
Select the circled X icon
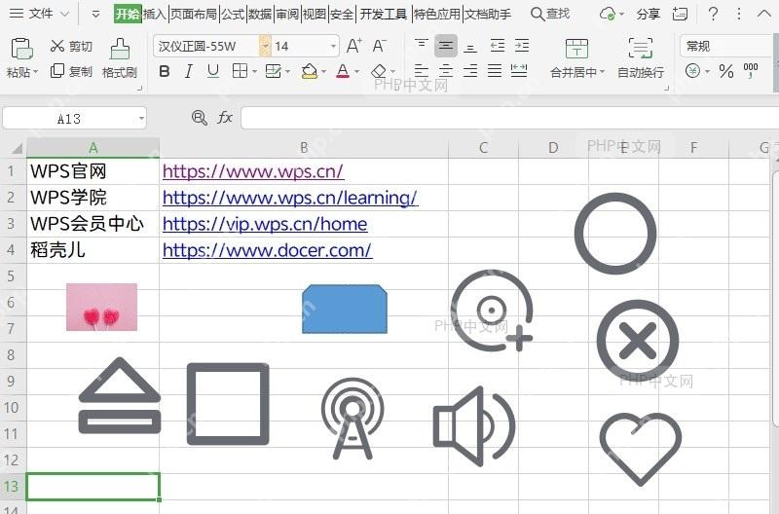click(638, 341)
